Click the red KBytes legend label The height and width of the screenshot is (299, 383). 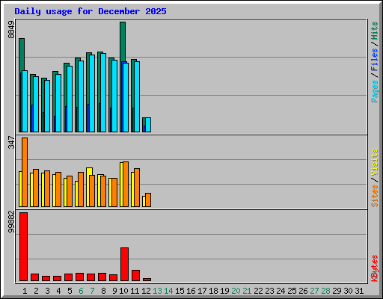pos(375,268)
